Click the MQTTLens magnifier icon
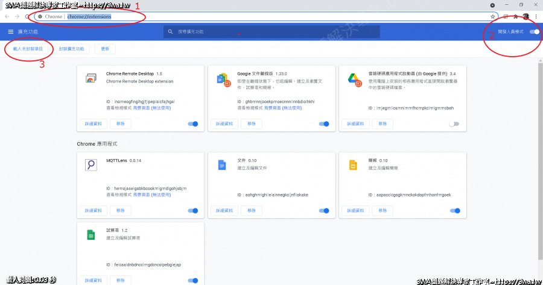 pos(91,165)
